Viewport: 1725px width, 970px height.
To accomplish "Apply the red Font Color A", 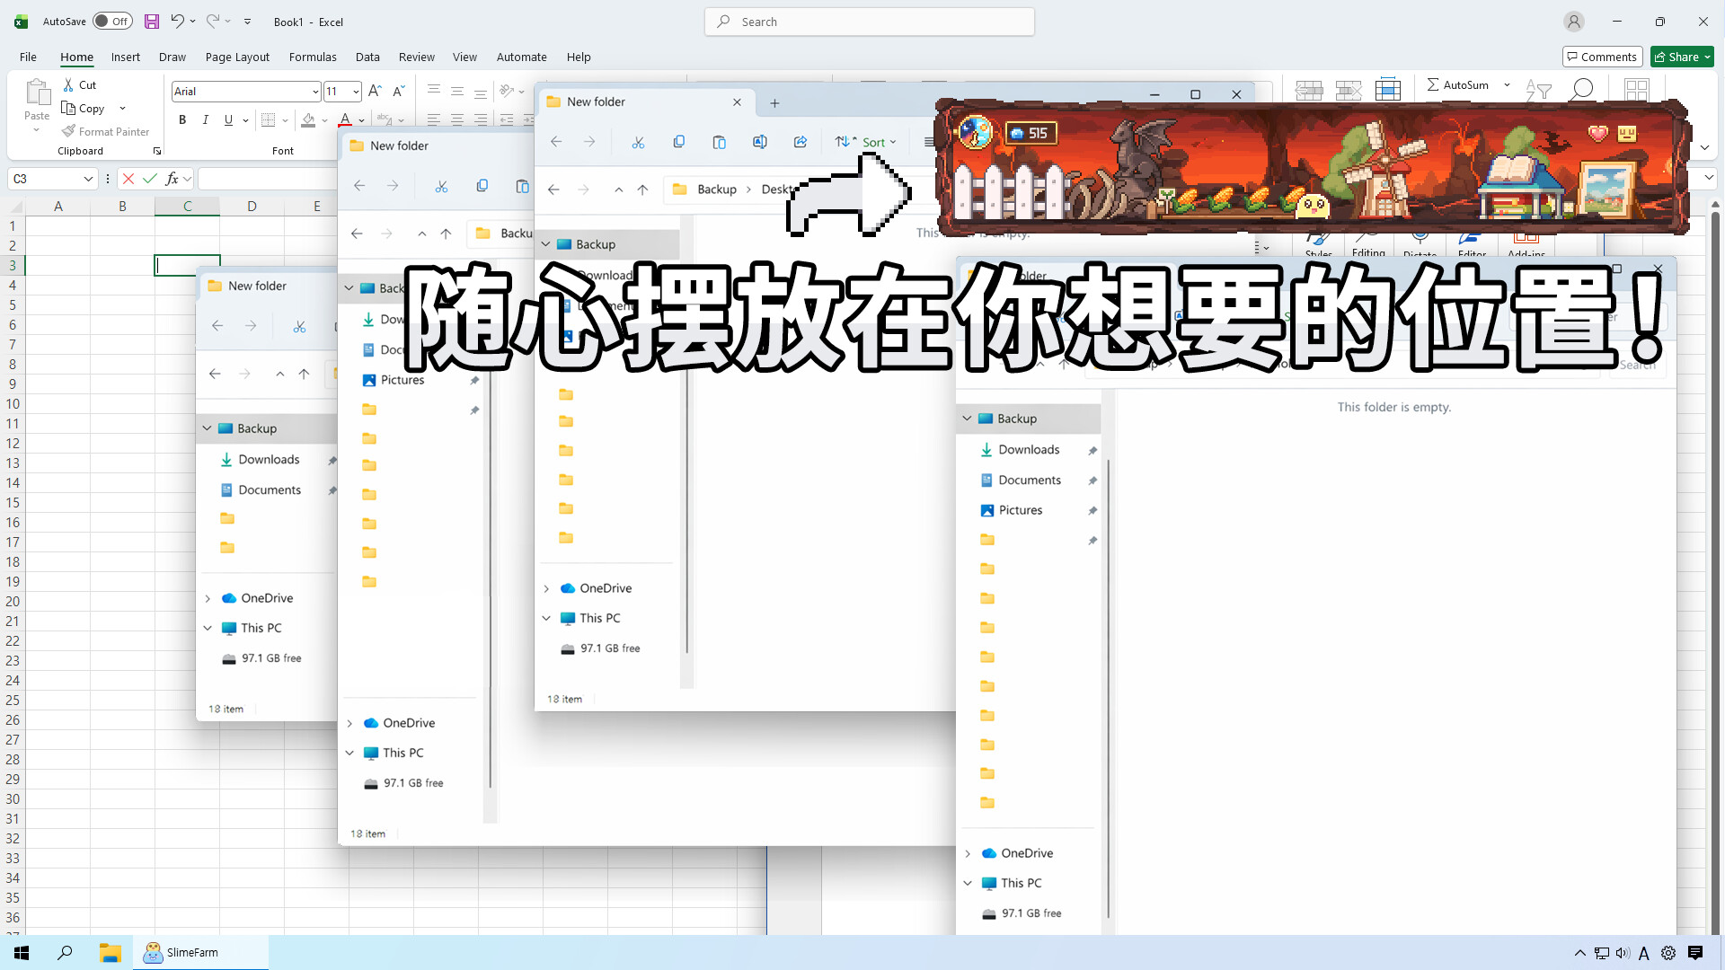I will pos(345,119).
